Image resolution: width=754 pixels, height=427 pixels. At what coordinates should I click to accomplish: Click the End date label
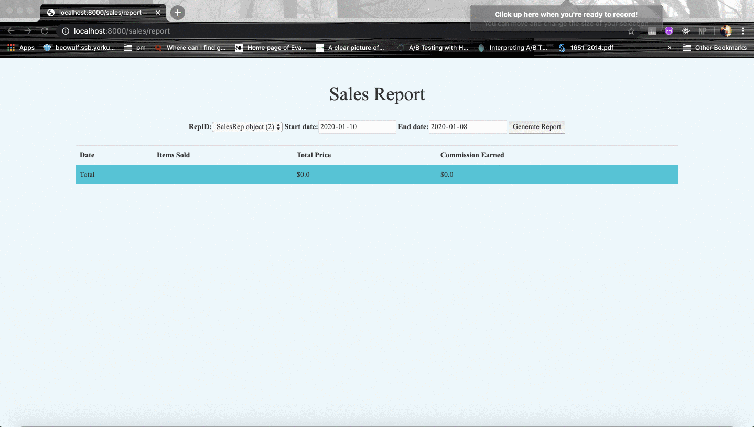[x=413, y=127]
